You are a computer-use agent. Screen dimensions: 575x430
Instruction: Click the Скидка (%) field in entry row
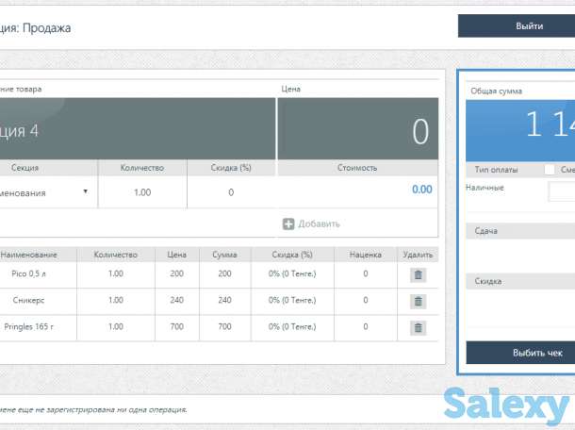[231, 191]
